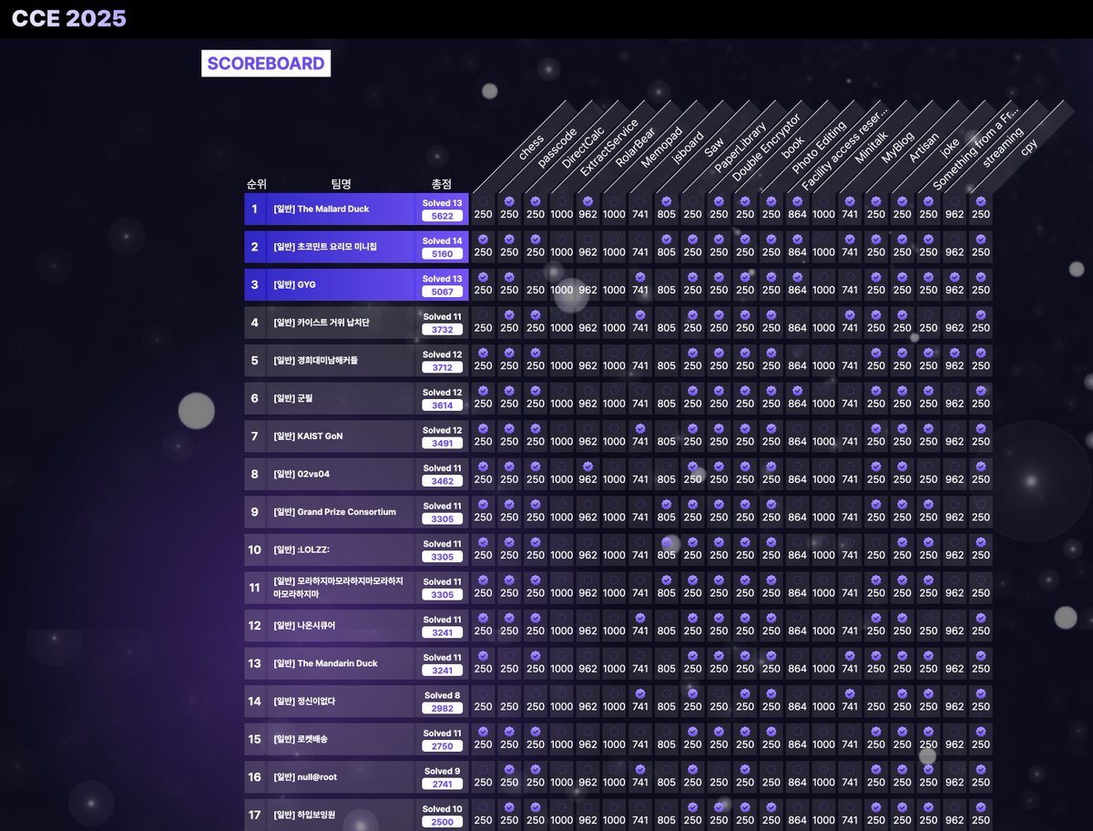Click the 2982 total score pill
Image resolution: width=1093 pixels, height=831 pixels.
443,708
